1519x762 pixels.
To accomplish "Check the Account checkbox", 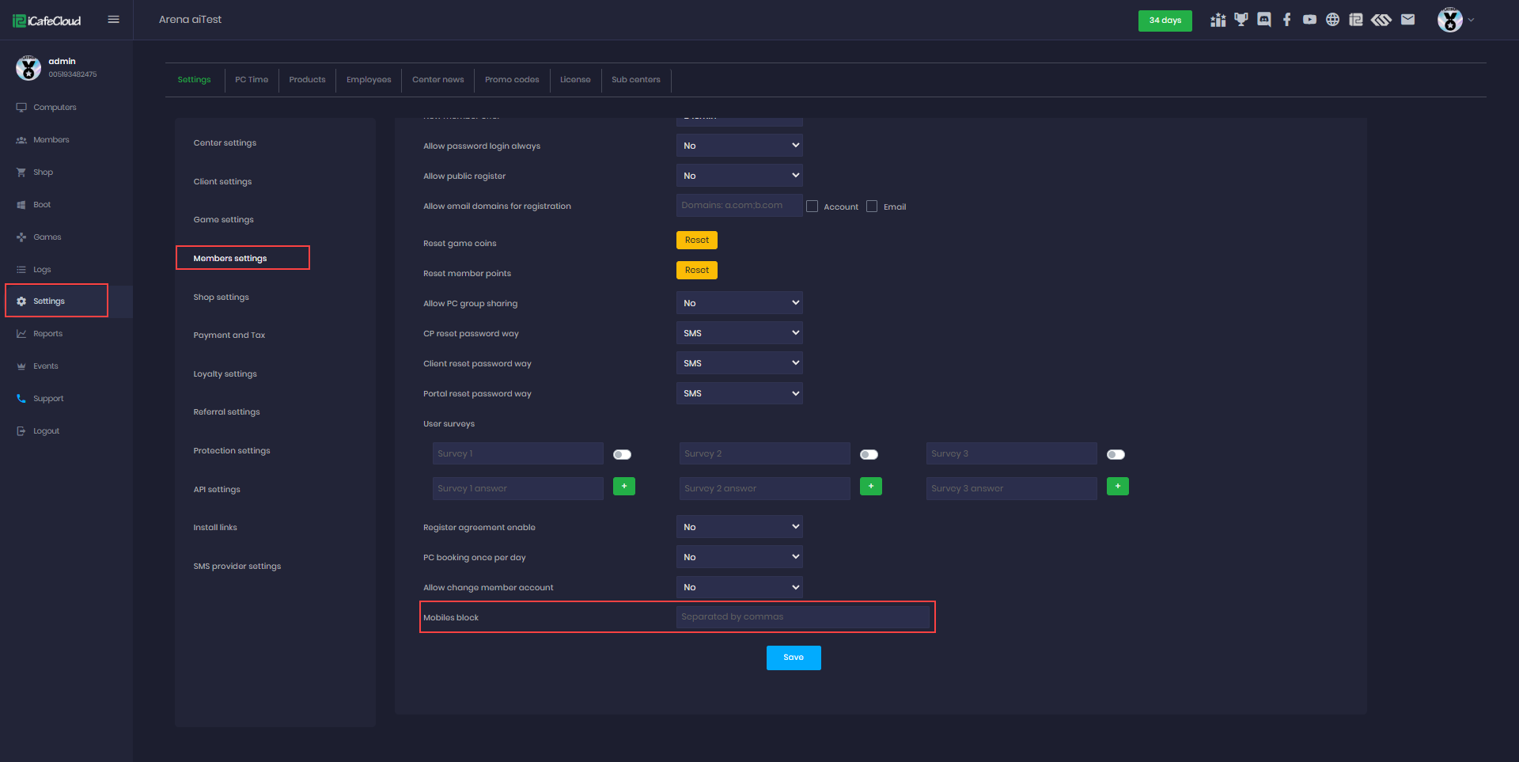I will (813, 207).
